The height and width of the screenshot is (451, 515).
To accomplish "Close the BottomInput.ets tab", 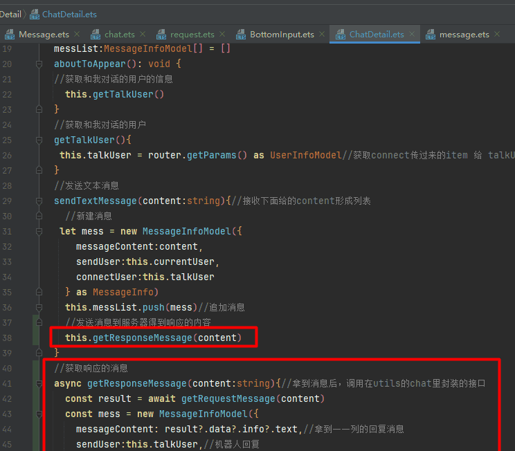I will pyautogui.click(x=322, y=35).
